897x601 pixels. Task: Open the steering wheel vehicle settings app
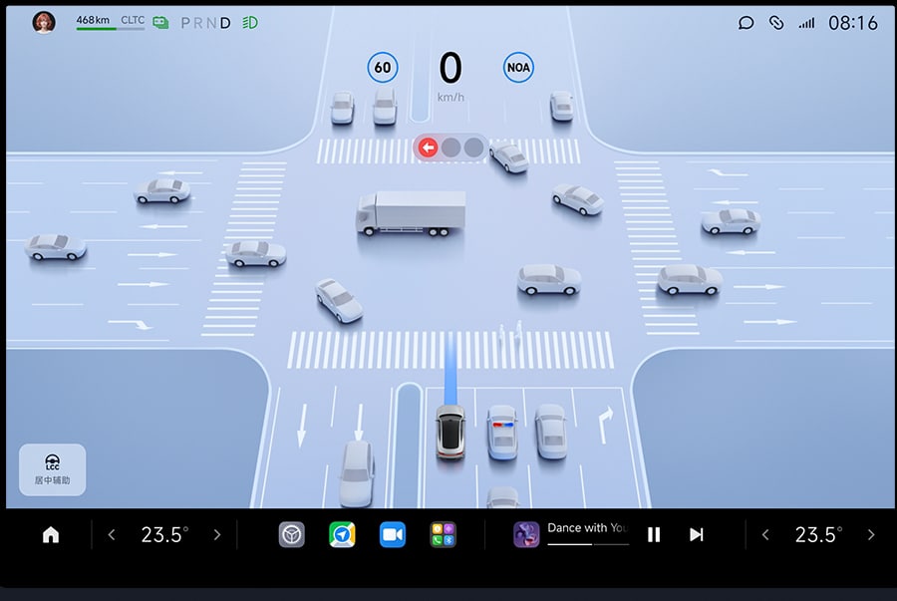(291, 535)
